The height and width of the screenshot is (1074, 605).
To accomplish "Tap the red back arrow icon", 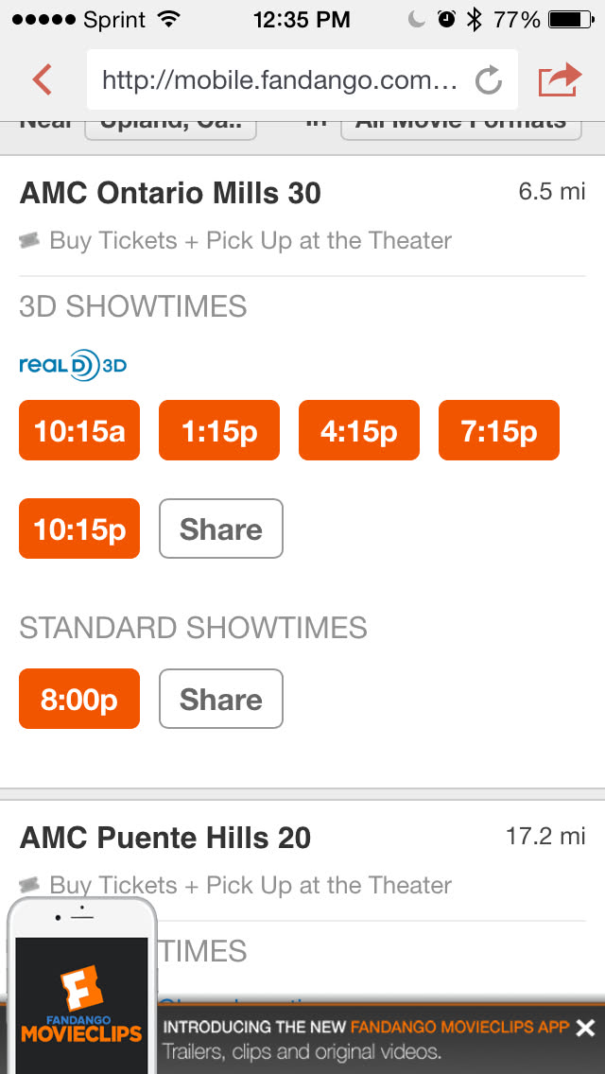I will (x=43, y=79).
